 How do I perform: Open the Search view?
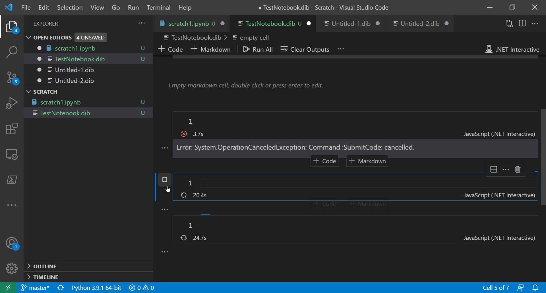pos(12,52)
